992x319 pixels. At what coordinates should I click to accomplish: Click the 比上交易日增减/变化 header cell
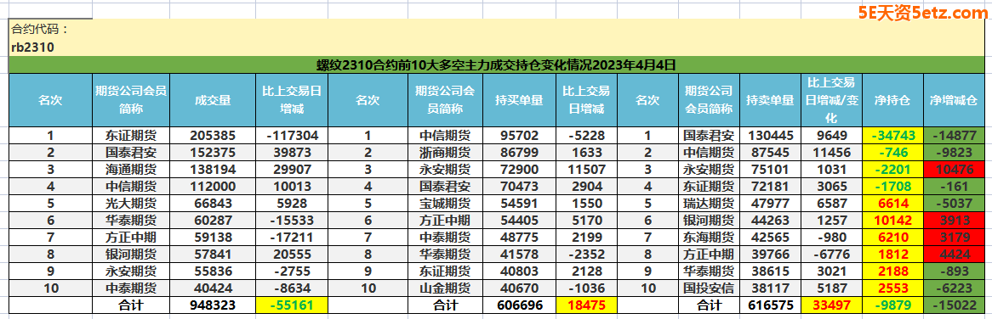coord(832,100)
